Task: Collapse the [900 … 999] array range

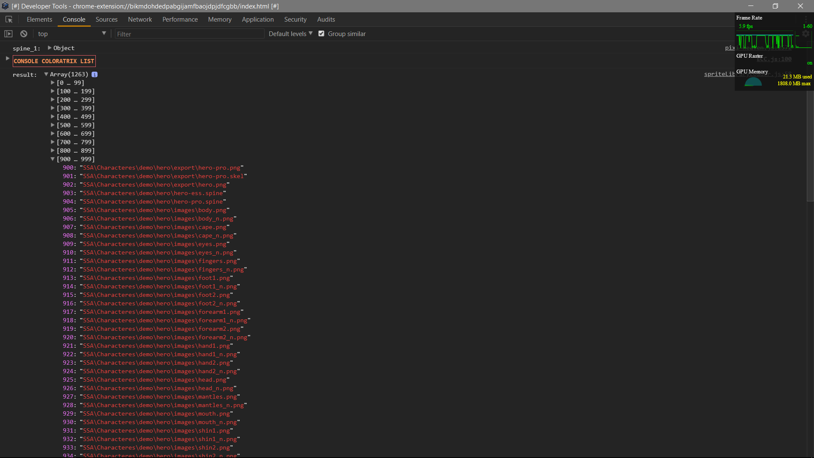Action: (x=53, y=159)
